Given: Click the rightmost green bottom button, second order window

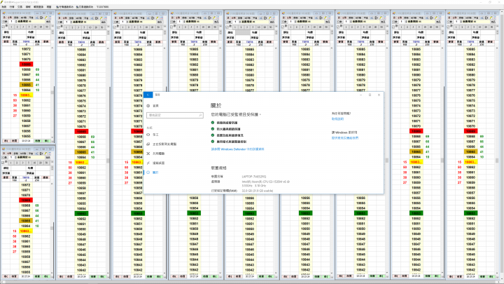Looking at the screenshot, I should click(x=102, y=276).
